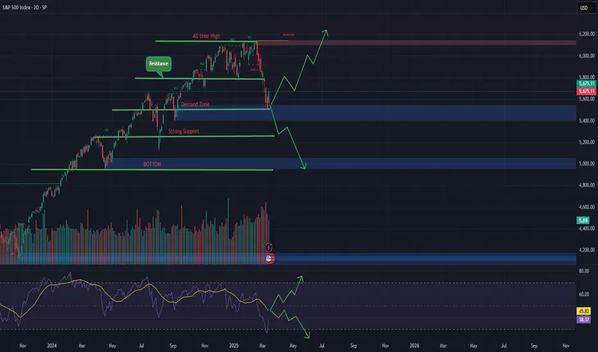Click the 5,400.00 price axis label
The height and width of the screenshot is (352, 598).
(586, 120)
